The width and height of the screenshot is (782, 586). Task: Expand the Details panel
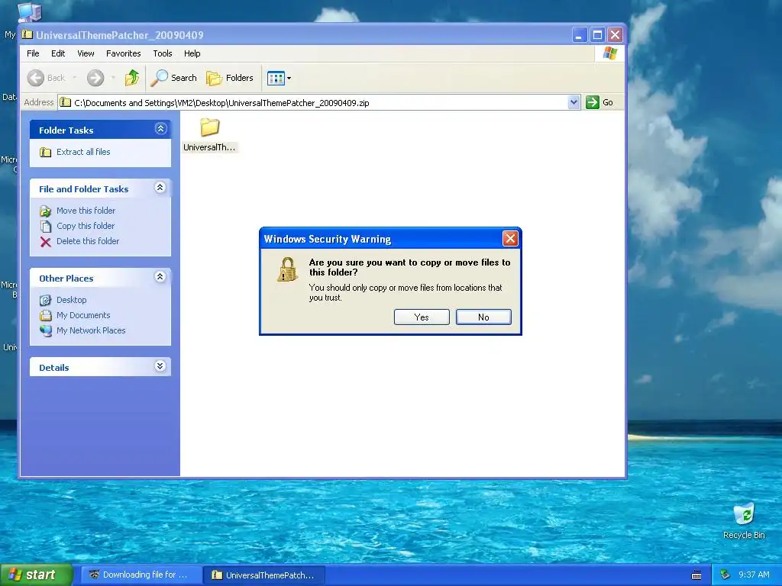click(x=160, y=366)
